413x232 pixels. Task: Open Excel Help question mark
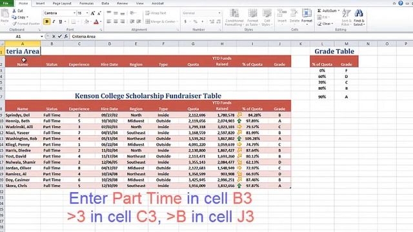[401, 3]
